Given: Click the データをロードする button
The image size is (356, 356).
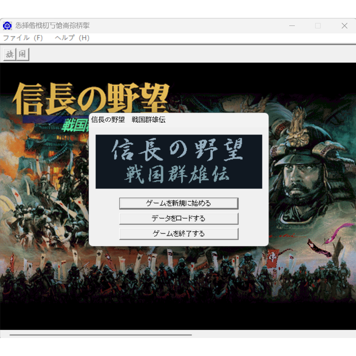Looking at the screenshot, I should [x=179, y=218].
